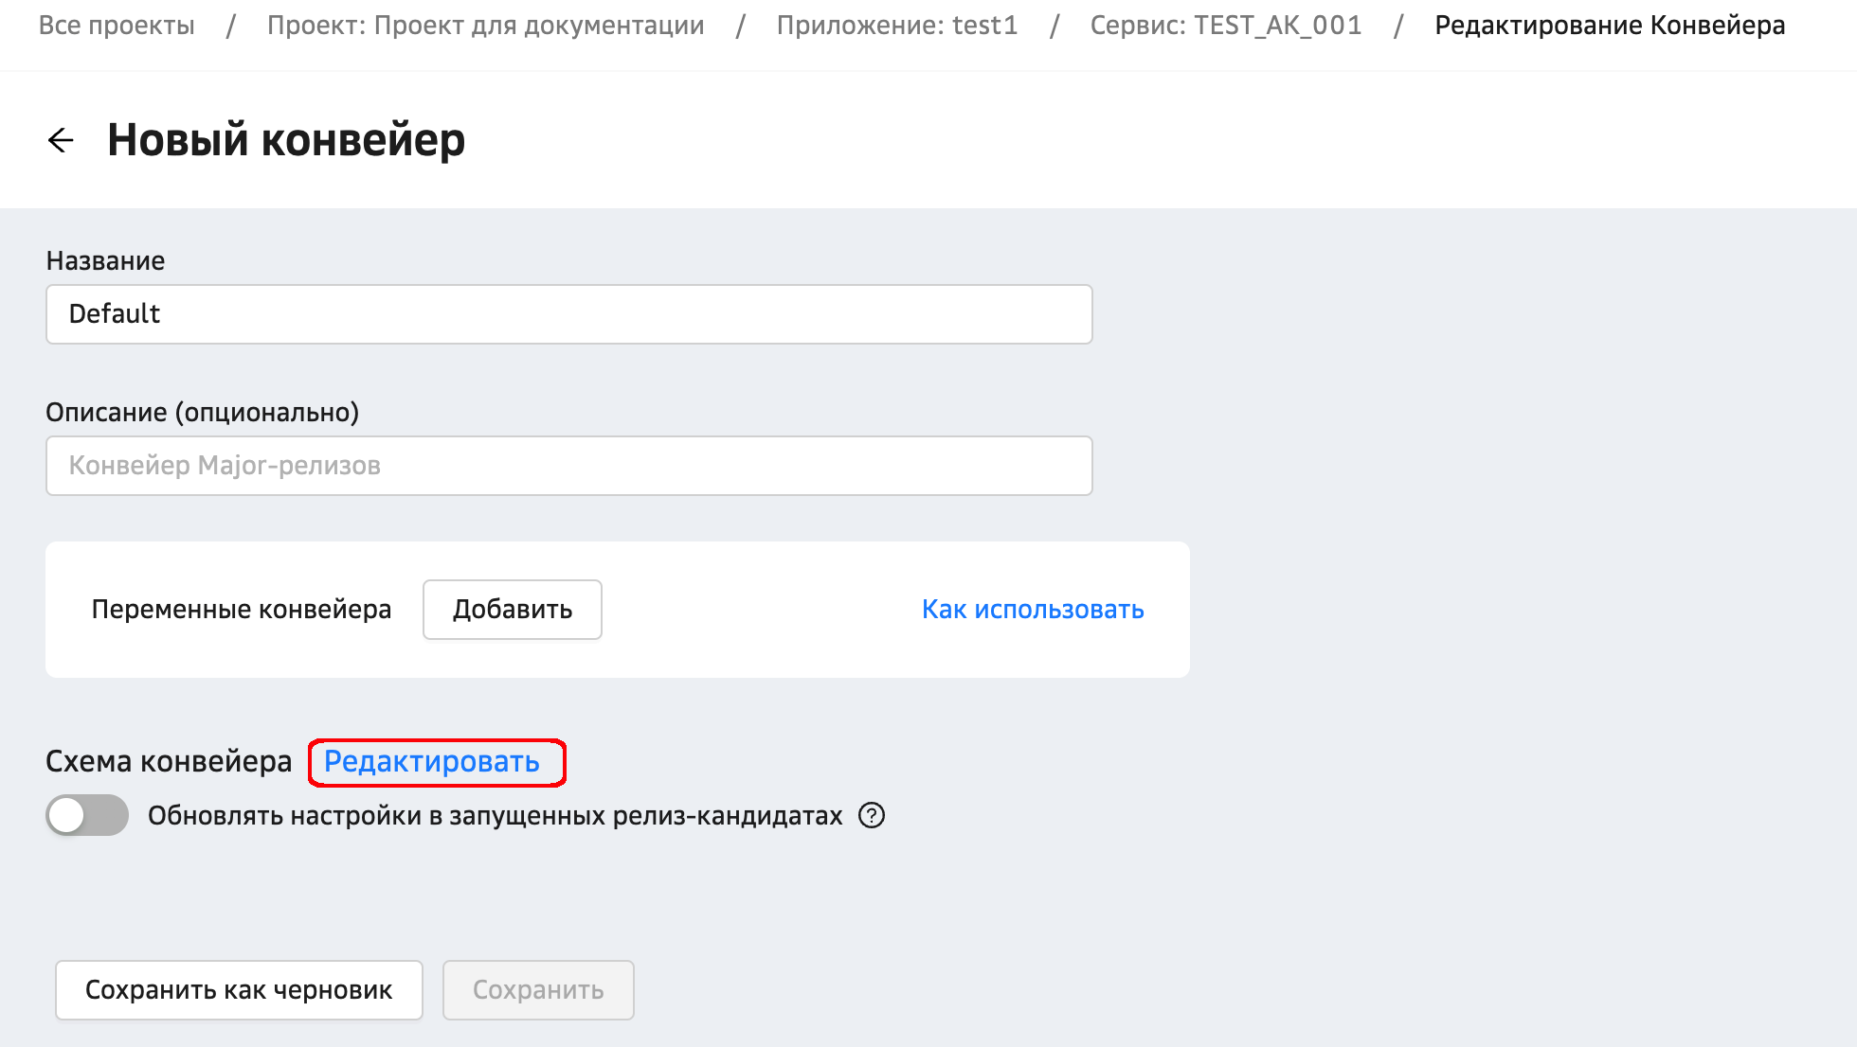Click the Схема конвейера label
This screenshot has height=1047, width=1857.
point(169,762)
